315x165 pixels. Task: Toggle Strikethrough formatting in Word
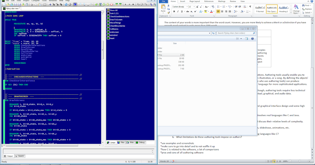pos(188,12)
